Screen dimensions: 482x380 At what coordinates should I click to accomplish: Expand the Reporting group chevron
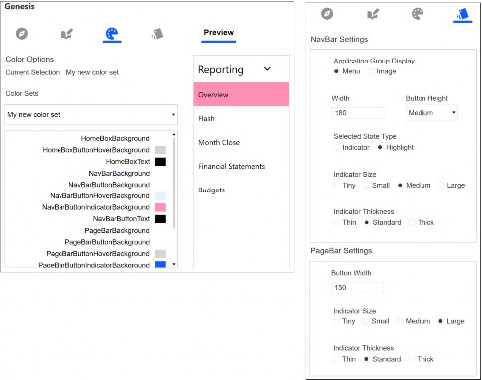pyautogui.click(x=267, y=69)
